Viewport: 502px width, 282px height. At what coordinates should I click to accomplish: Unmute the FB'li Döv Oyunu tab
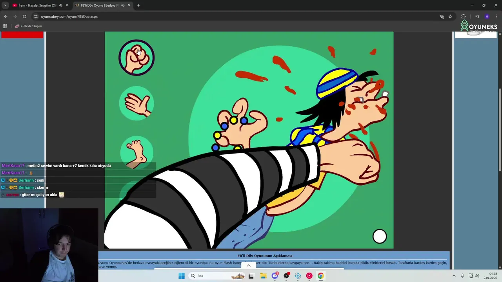[x=123, y=5]
